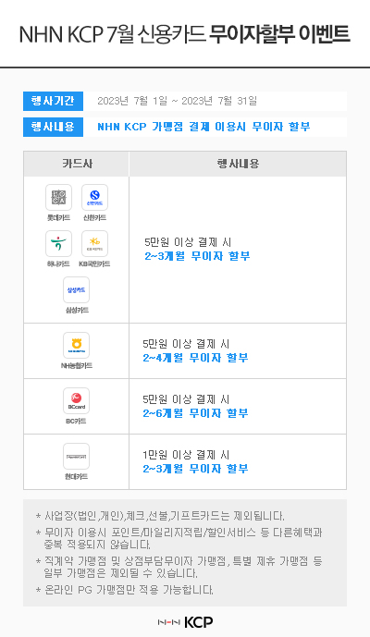Image resolution: width=370 pixels, height=637 pixels.
Task: Click the 행사내용 table column header
Action: tap(238, 164)
